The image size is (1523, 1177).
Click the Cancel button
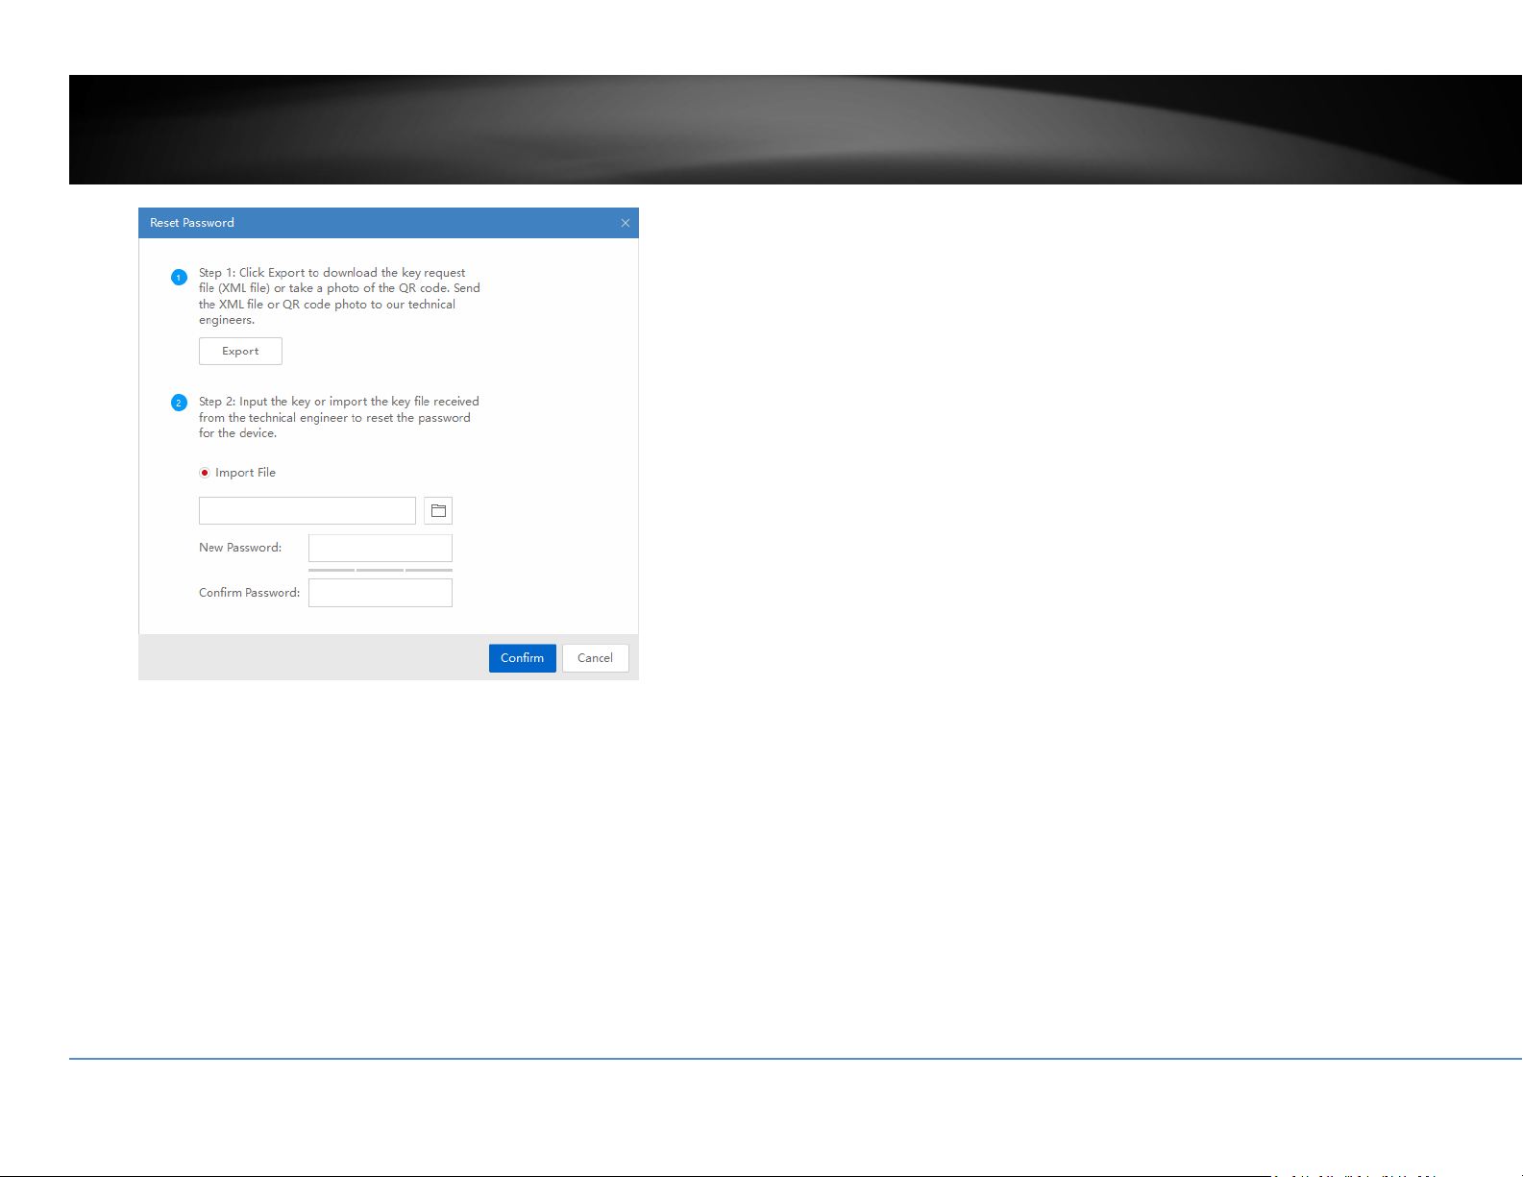point(596,658)
